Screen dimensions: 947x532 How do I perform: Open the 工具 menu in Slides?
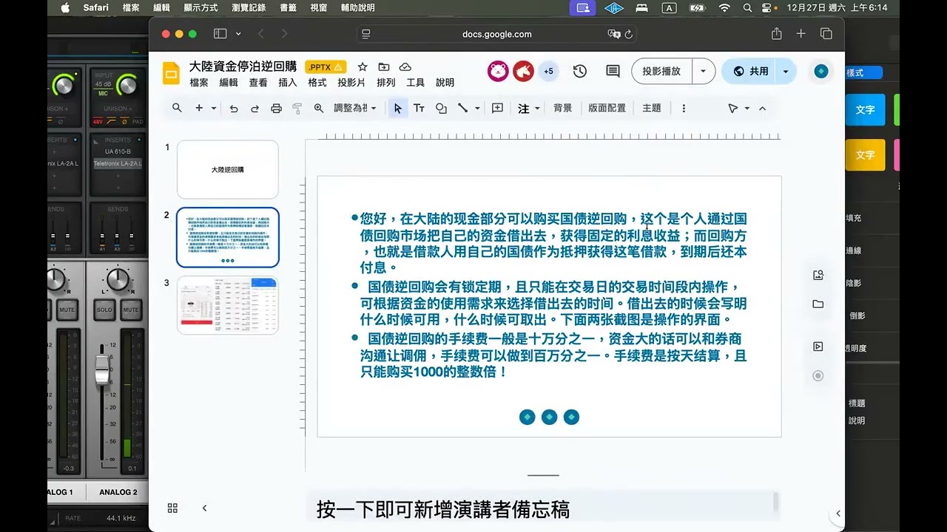coord(416,83)
